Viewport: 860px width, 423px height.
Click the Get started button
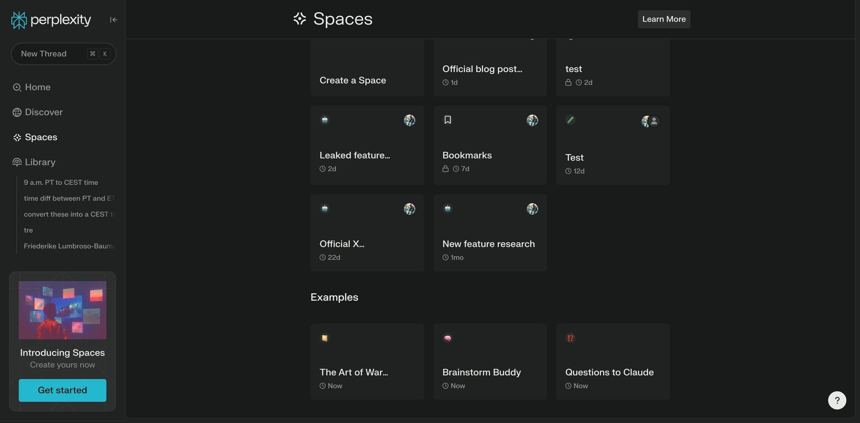(62, 390)
